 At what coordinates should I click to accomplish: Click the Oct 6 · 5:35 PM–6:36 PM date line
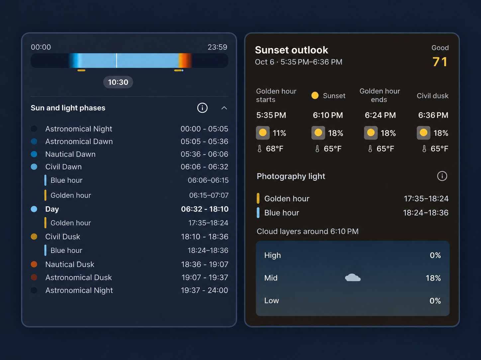point(299,62)
